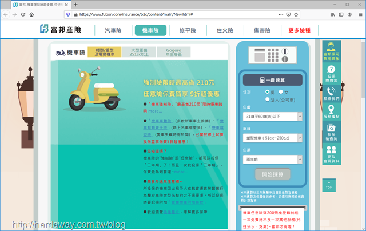Screen dimensions: 366x231
Task: Select the 法人(公司車) radio button
Action: pos(267,99)
